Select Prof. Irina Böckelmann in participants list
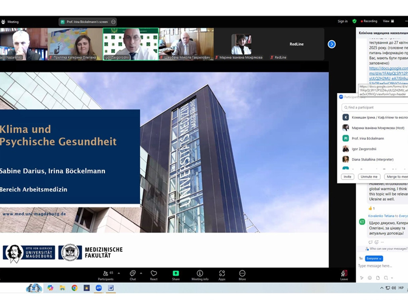This screenshot has width=408, height=306. tap(375, 138)
